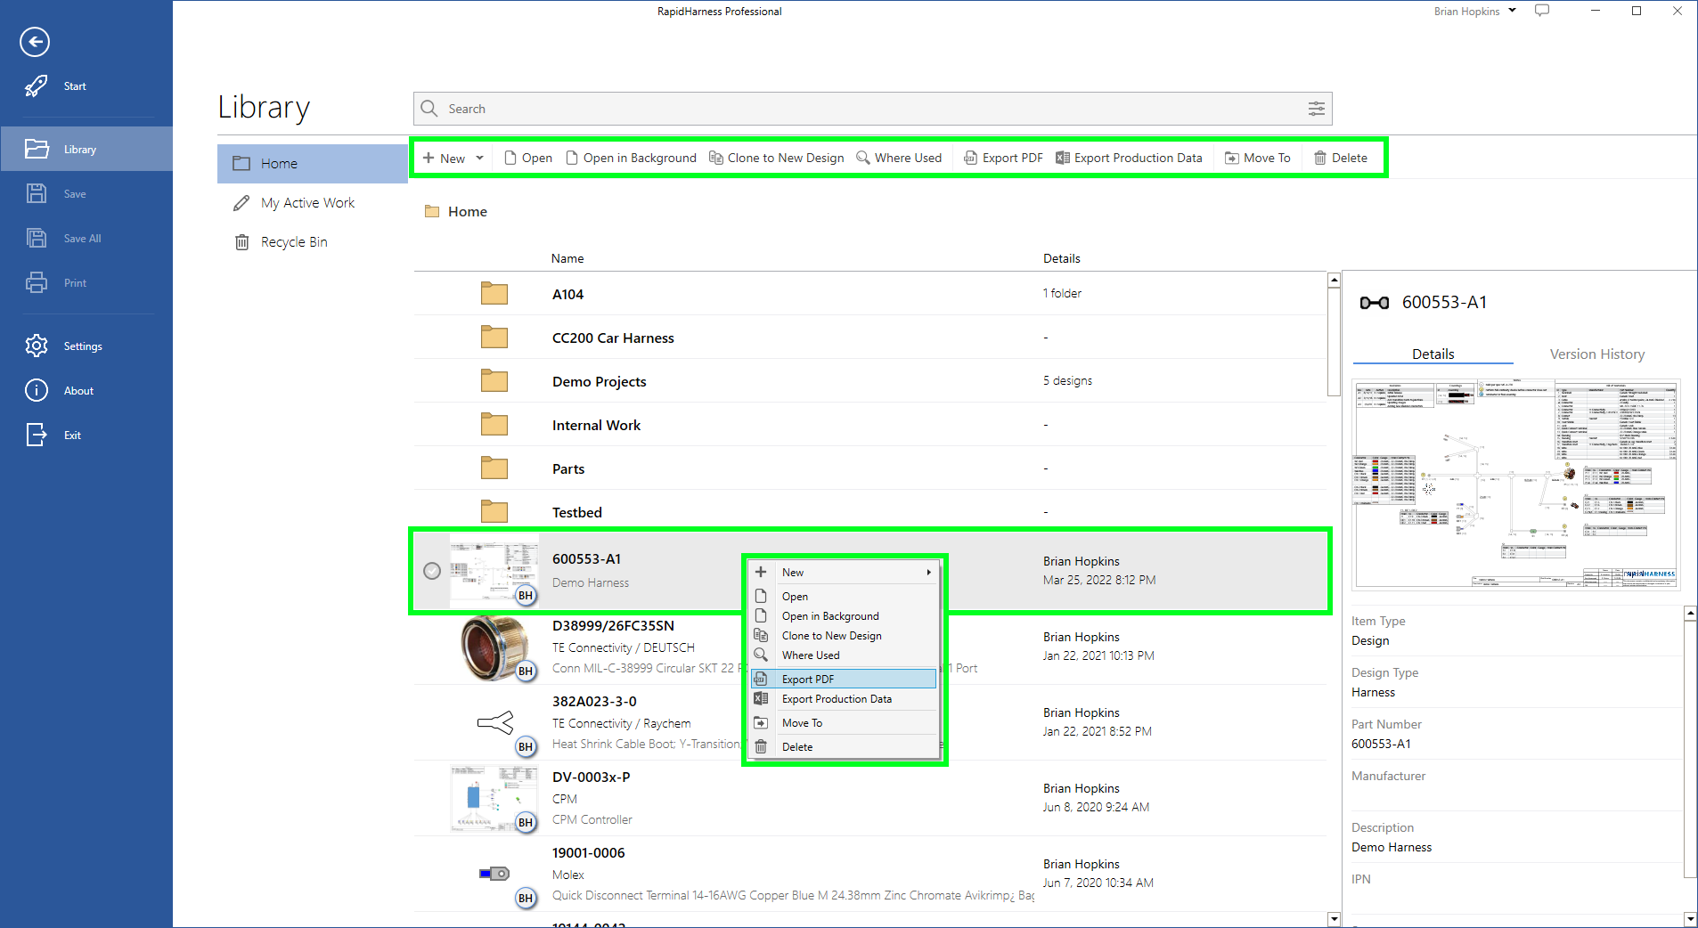
Task: Click Open in the library toolbar
Action: (528, 158)
